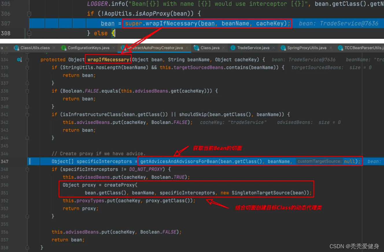Close the Class.java tab
Viewport: 384px width, 252px height.
[224, 48]
